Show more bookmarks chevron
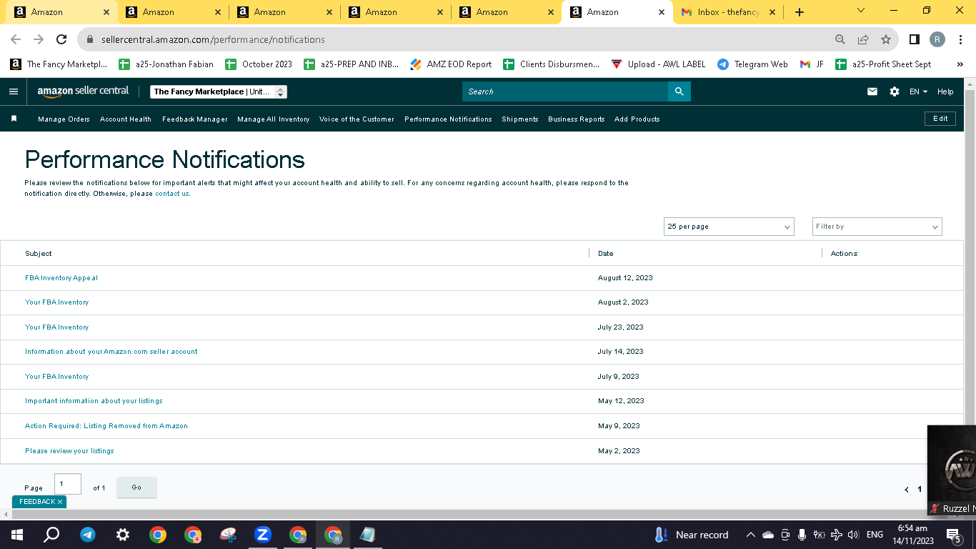Screen dimensions: 976x549 960,64
